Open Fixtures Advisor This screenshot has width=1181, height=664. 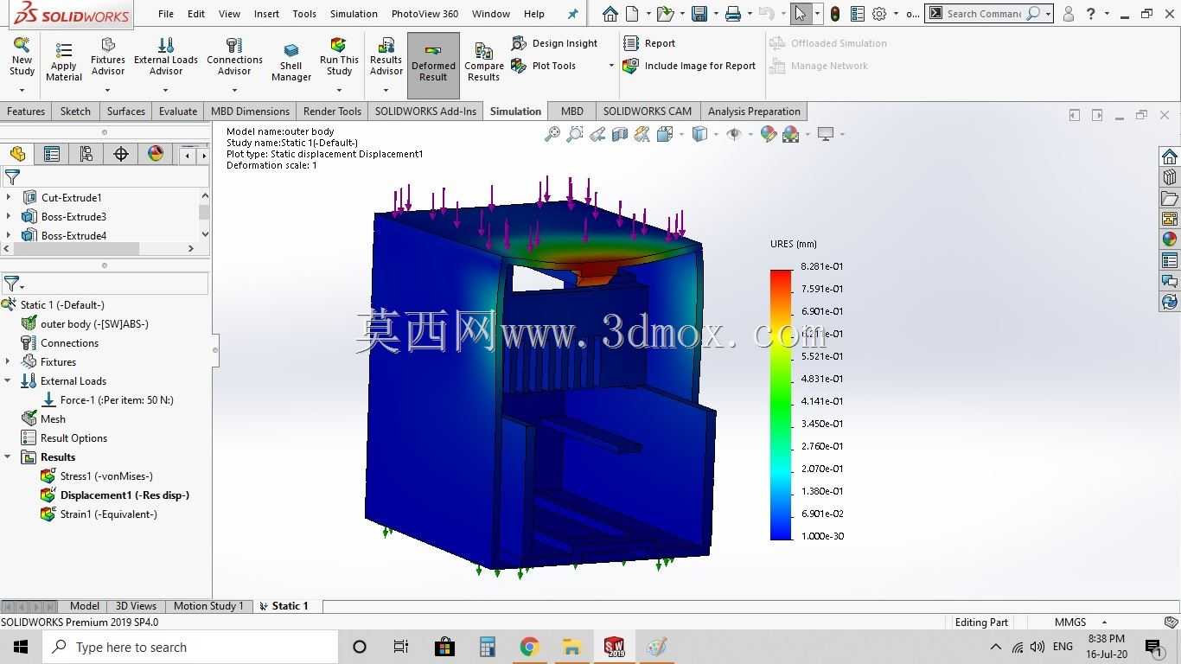[x=108, y=57]
